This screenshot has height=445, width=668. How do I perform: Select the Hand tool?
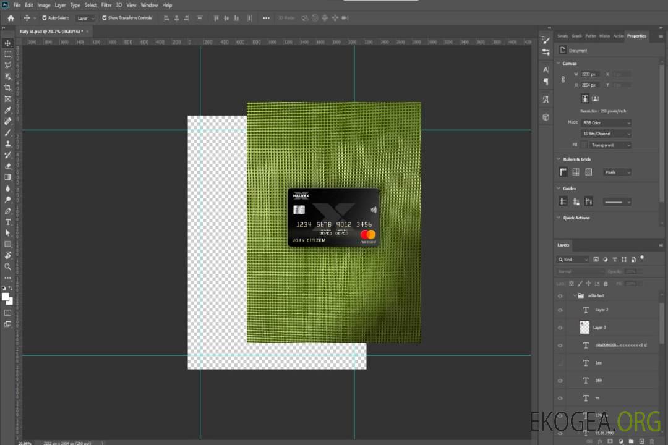tap(7, 255)
